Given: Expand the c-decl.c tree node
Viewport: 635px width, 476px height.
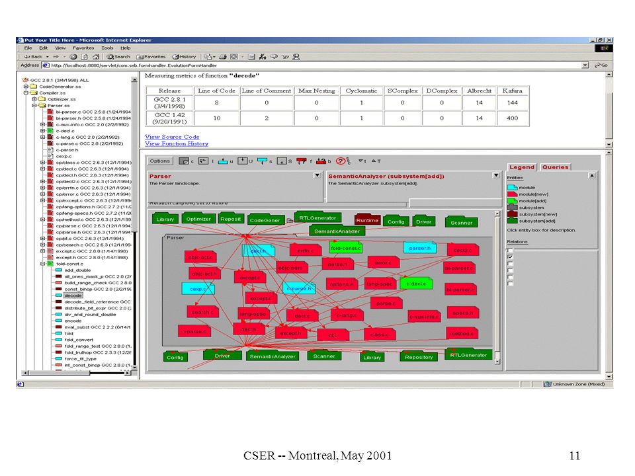Looking at the screenshot, I should [x=42, y=131].
